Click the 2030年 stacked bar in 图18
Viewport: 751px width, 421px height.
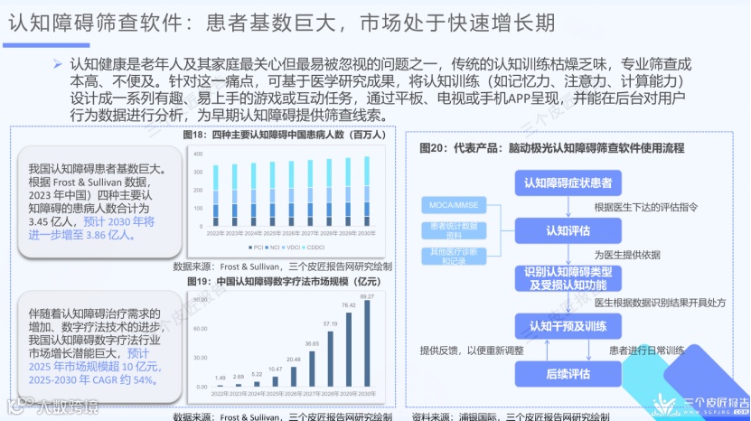click(367, 192)
